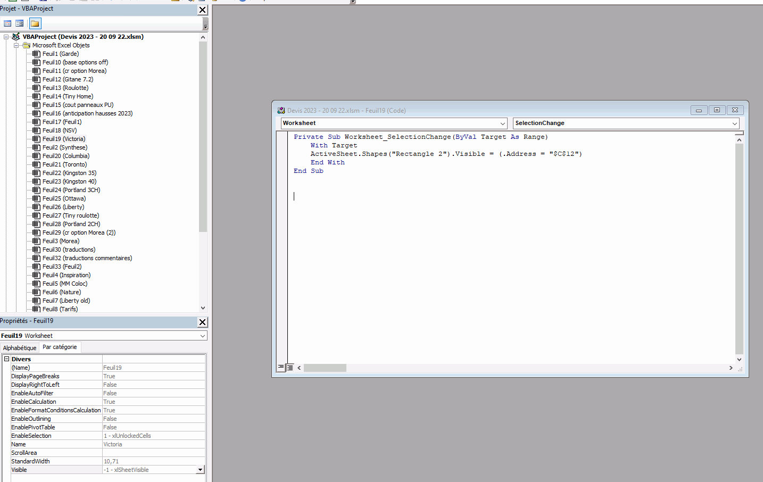Select the Feuil19 (Victoria) sheet icon
Image resolution: width=763 pixels, height=482 pixels.
coord(36,139)
